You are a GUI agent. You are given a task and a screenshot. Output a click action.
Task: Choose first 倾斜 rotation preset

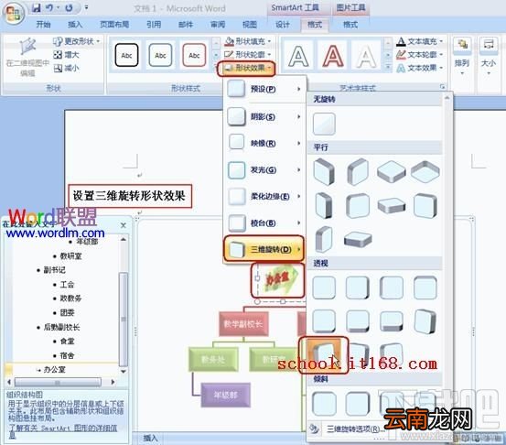point(324,404)
